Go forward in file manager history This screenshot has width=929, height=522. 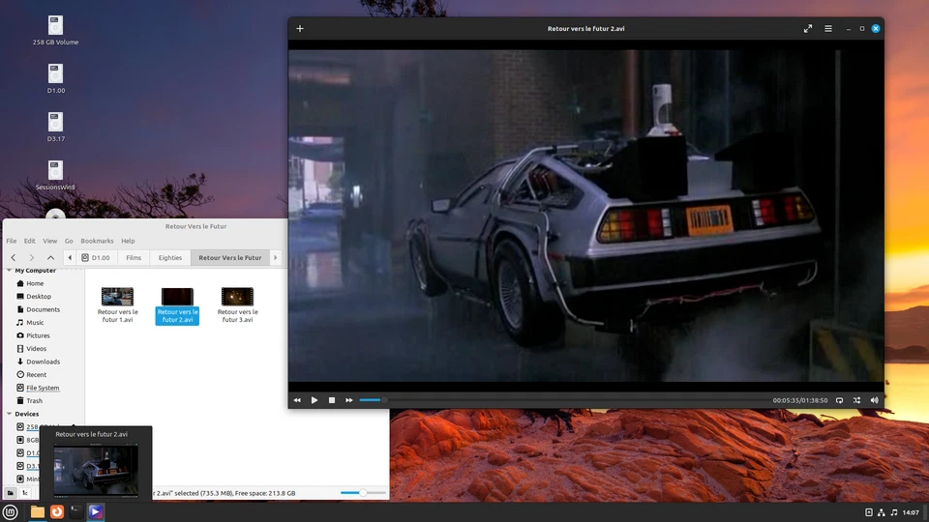point(32,257)
